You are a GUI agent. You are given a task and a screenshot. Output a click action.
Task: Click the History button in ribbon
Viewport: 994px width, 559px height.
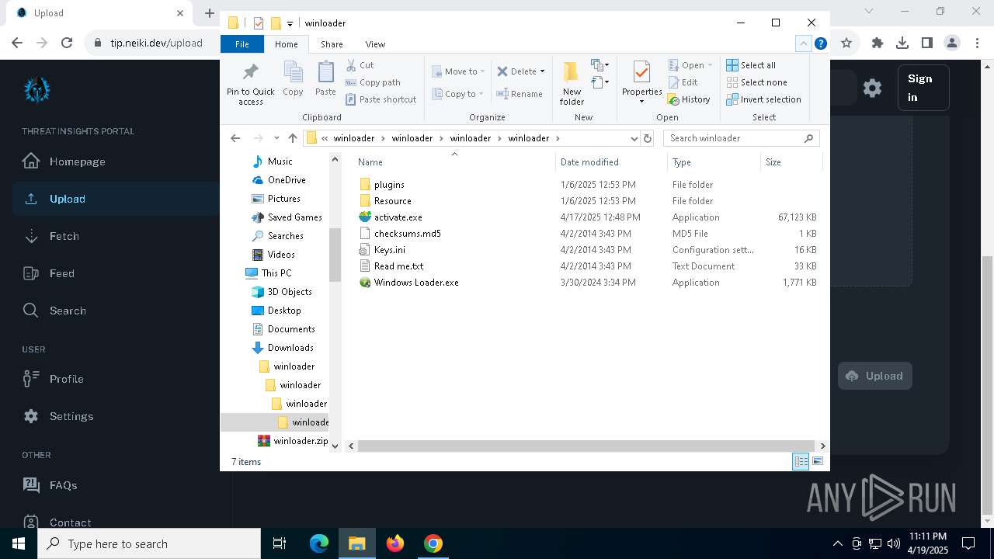689,99
